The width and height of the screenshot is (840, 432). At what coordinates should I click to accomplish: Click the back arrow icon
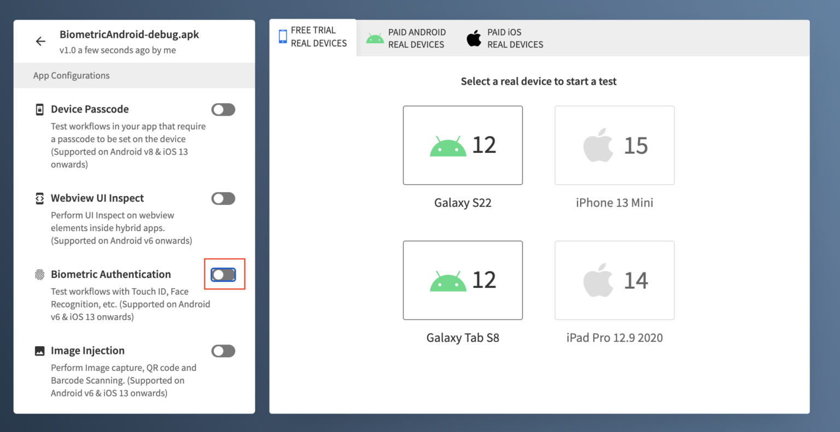[40, 42]
